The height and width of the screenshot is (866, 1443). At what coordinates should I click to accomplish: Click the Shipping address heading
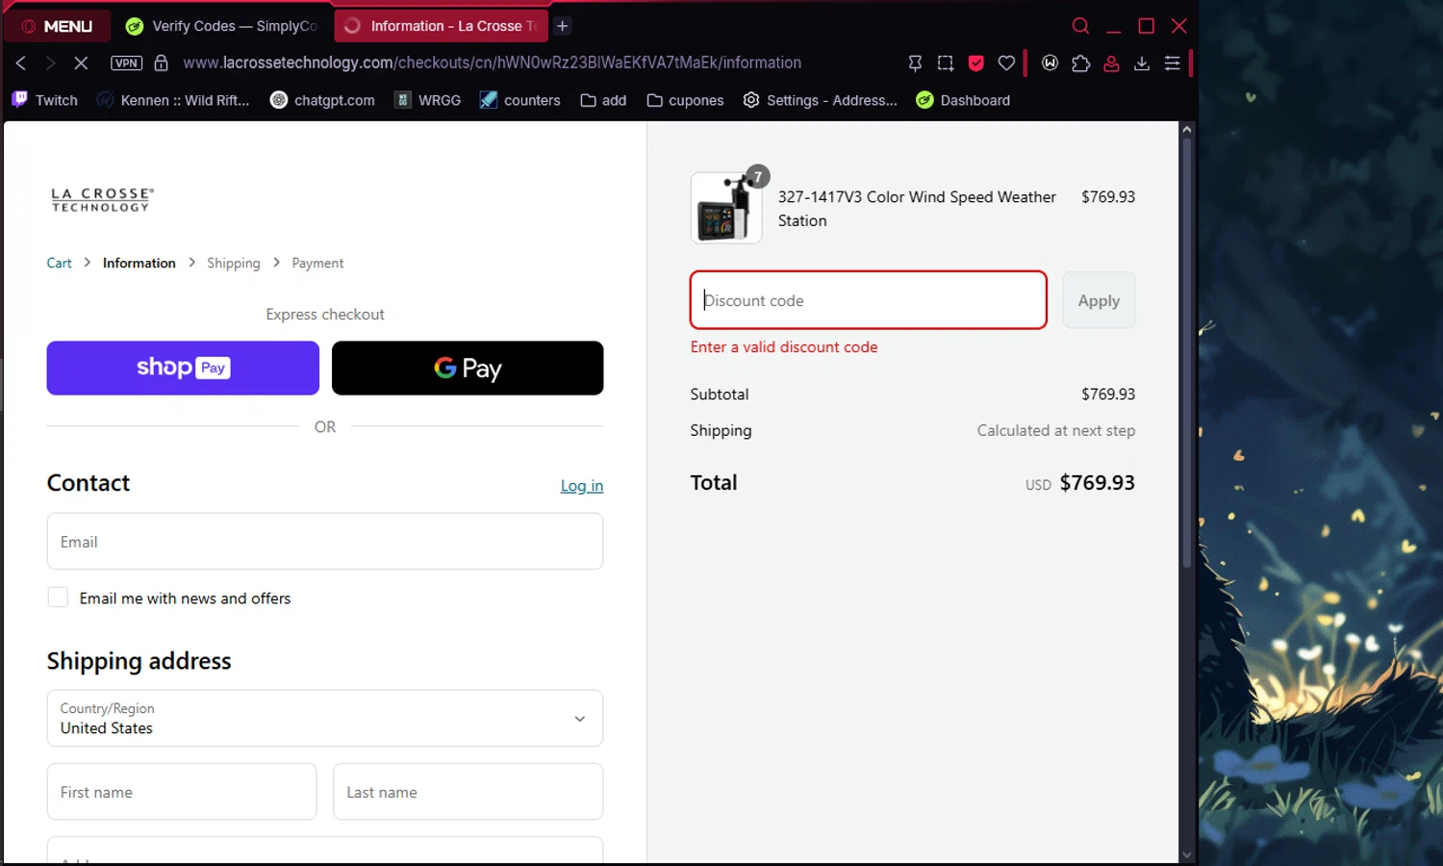[x=139, y=661]
